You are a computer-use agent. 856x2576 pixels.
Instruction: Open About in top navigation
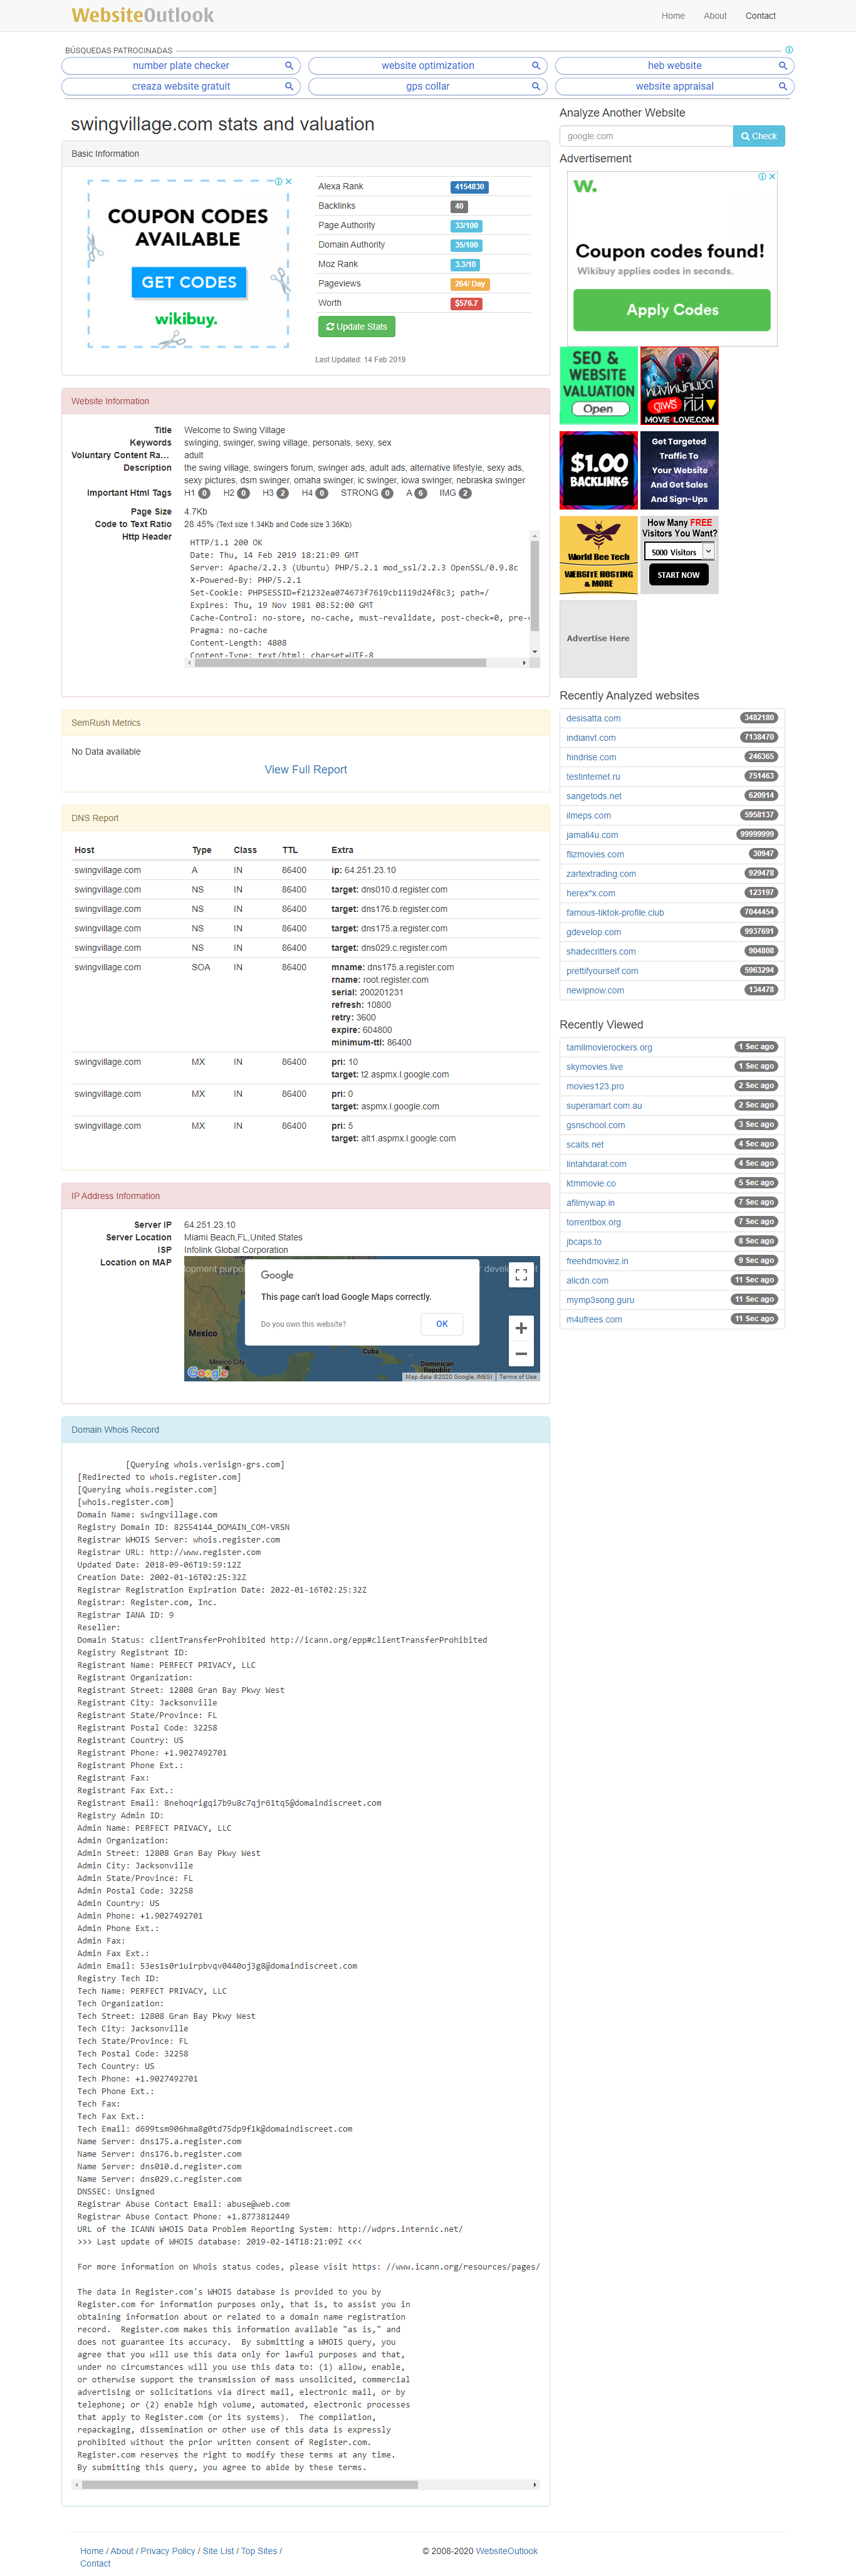click(715, 16)
